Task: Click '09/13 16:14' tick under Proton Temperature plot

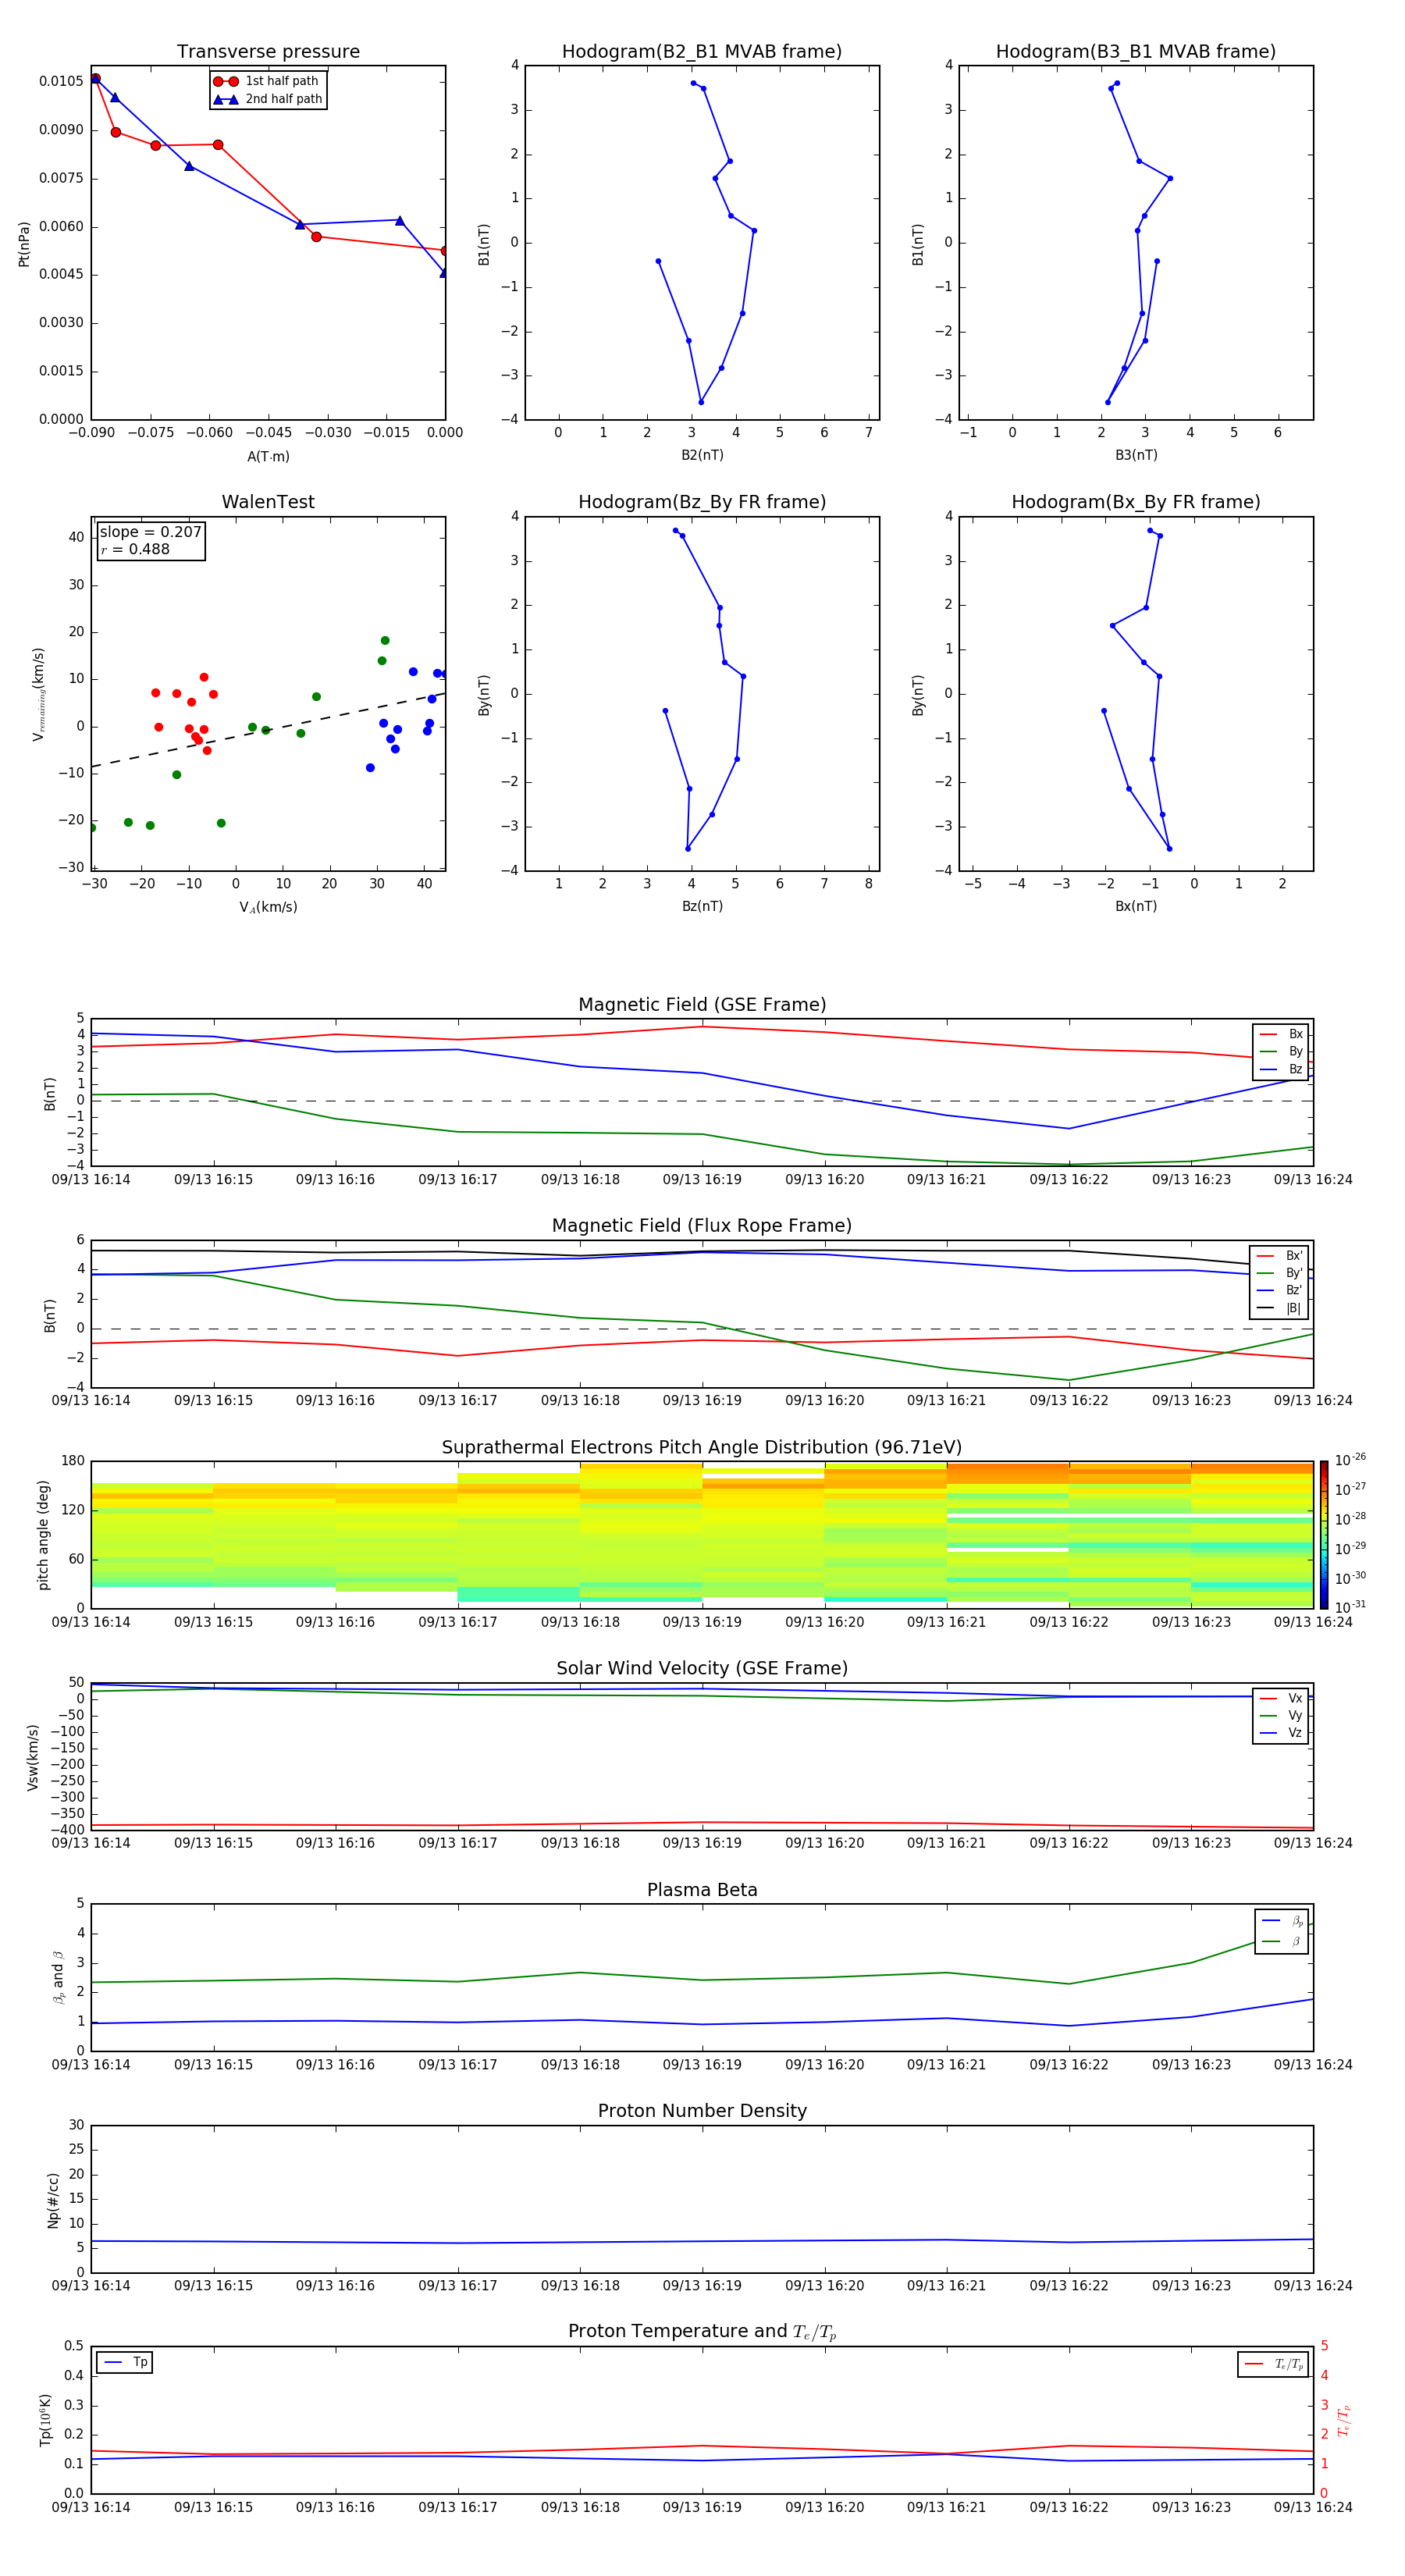Action: coord(91,2507)
